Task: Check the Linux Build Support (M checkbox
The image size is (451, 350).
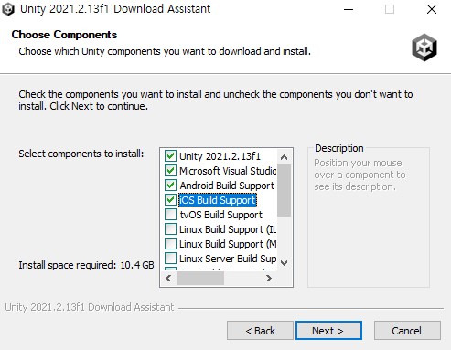Action: (x=170, y=244)
